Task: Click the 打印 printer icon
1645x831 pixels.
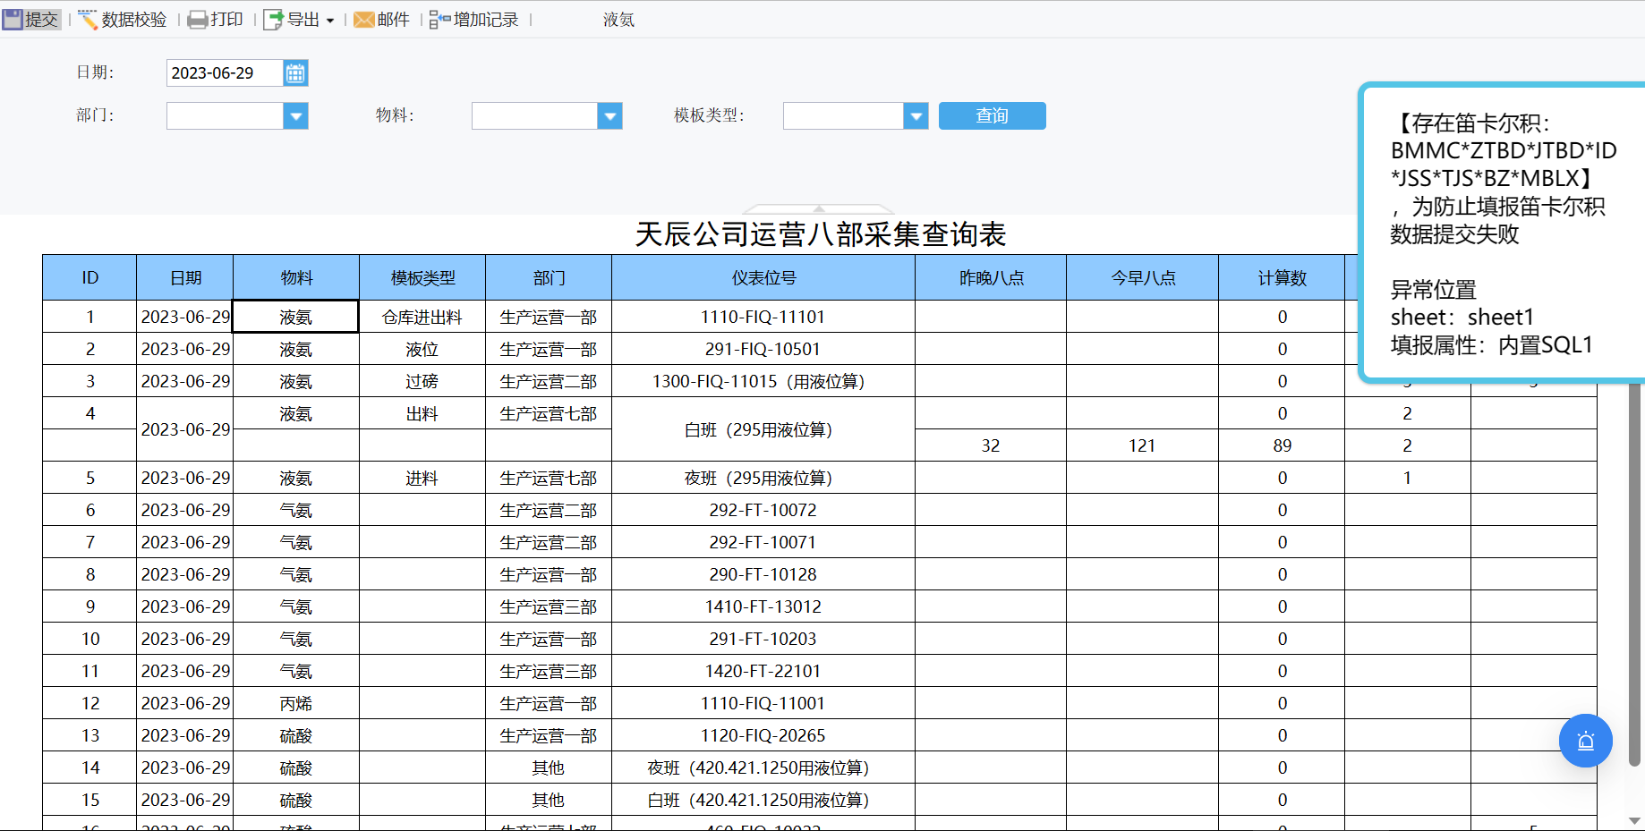Action: (x=198, y=20)
